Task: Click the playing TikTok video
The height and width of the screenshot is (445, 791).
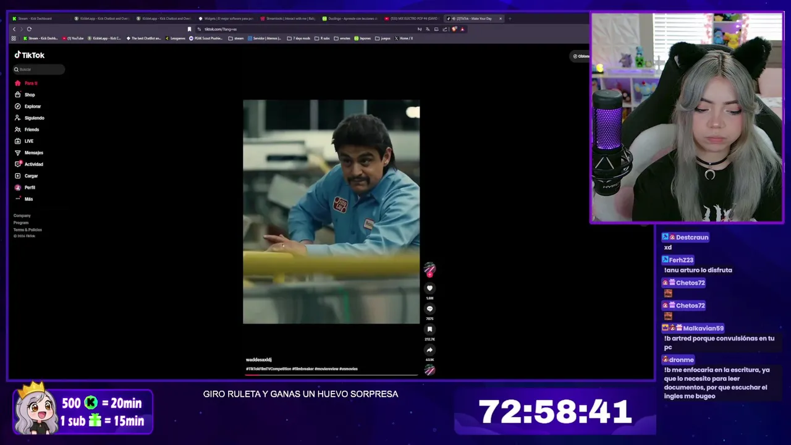Action: (x=331, y=211)
